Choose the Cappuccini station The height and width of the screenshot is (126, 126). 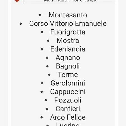pos(68,92)
